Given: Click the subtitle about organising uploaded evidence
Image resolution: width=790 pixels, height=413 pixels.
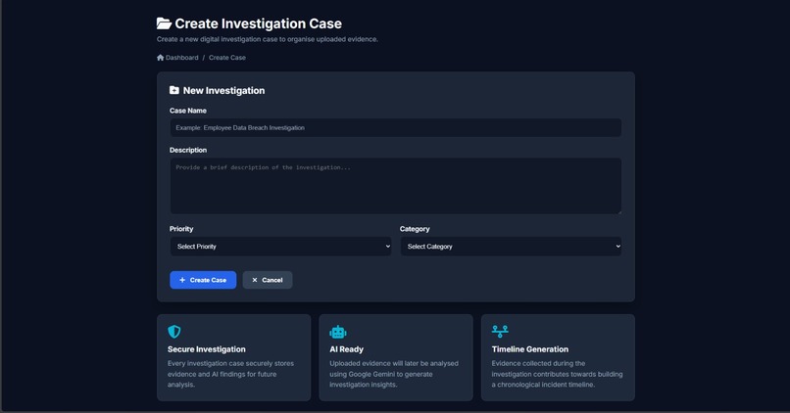Looking at the screenshot, I should click(x=268, y=39).
